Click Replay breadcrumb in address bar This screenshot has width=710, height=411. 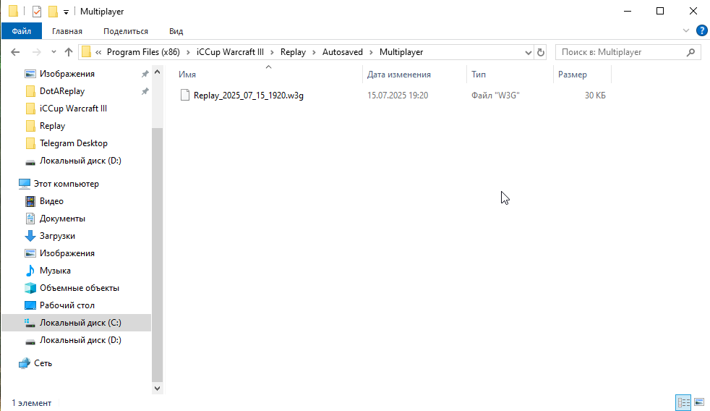[x=293, y=52]
